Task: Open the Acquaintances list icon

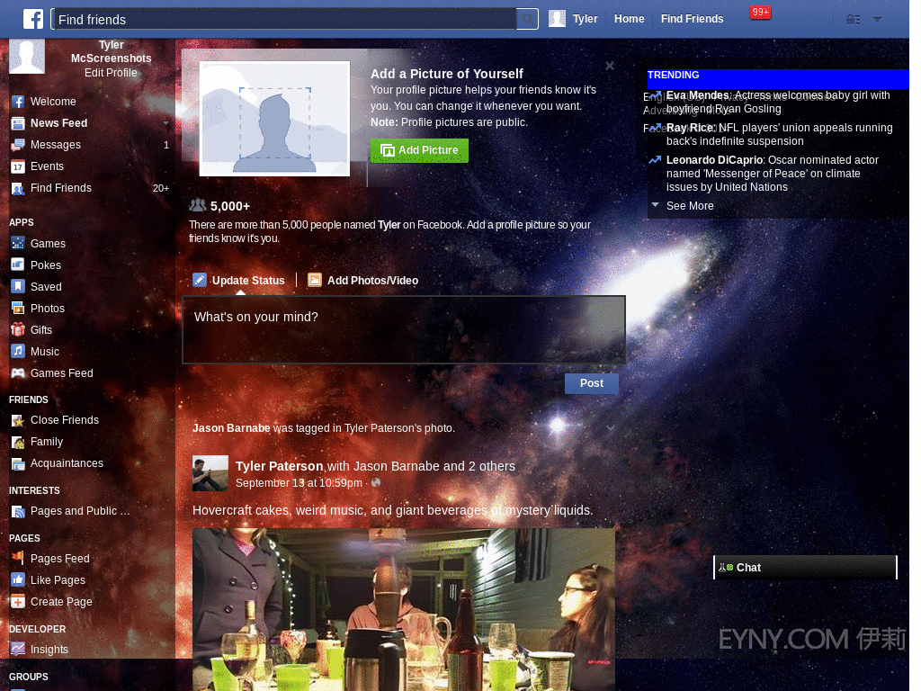Action: (x=18, y=463)
